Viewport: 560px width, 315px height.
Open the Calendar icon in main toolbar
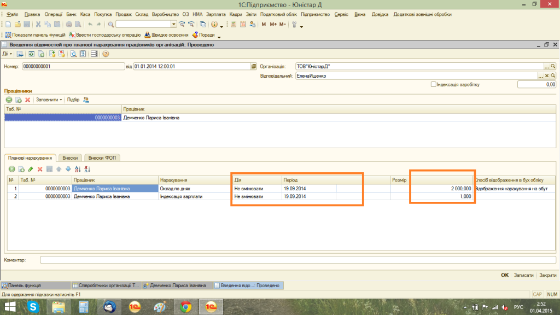[x=243, y=24]
